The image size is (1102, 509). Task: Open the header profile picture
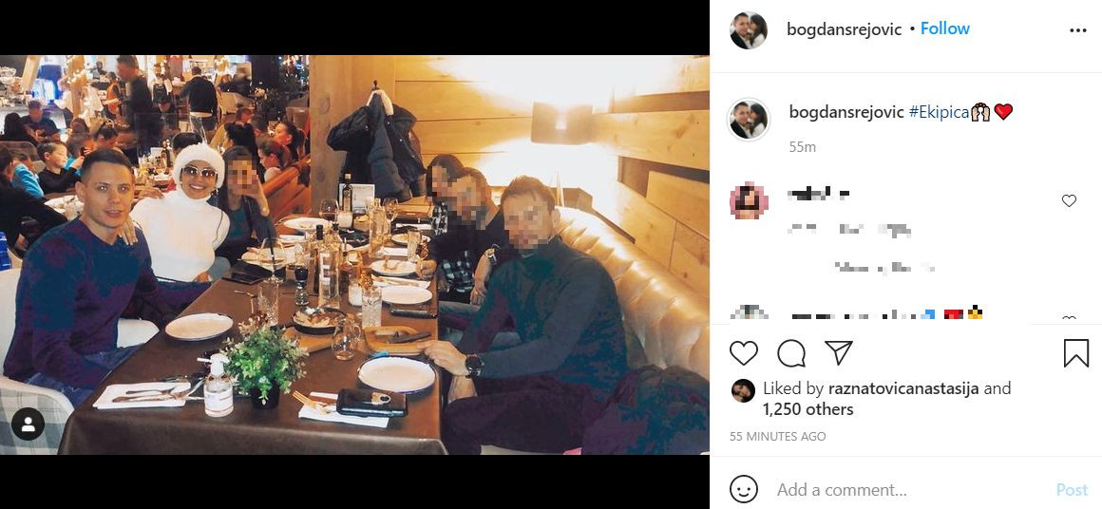point(749,30)
